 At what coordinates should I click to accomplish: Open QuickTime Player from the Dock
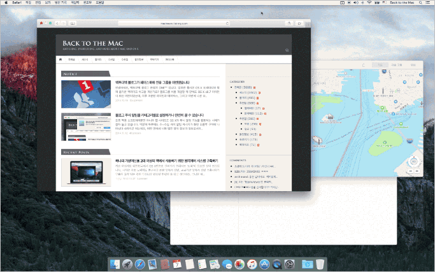277,264
